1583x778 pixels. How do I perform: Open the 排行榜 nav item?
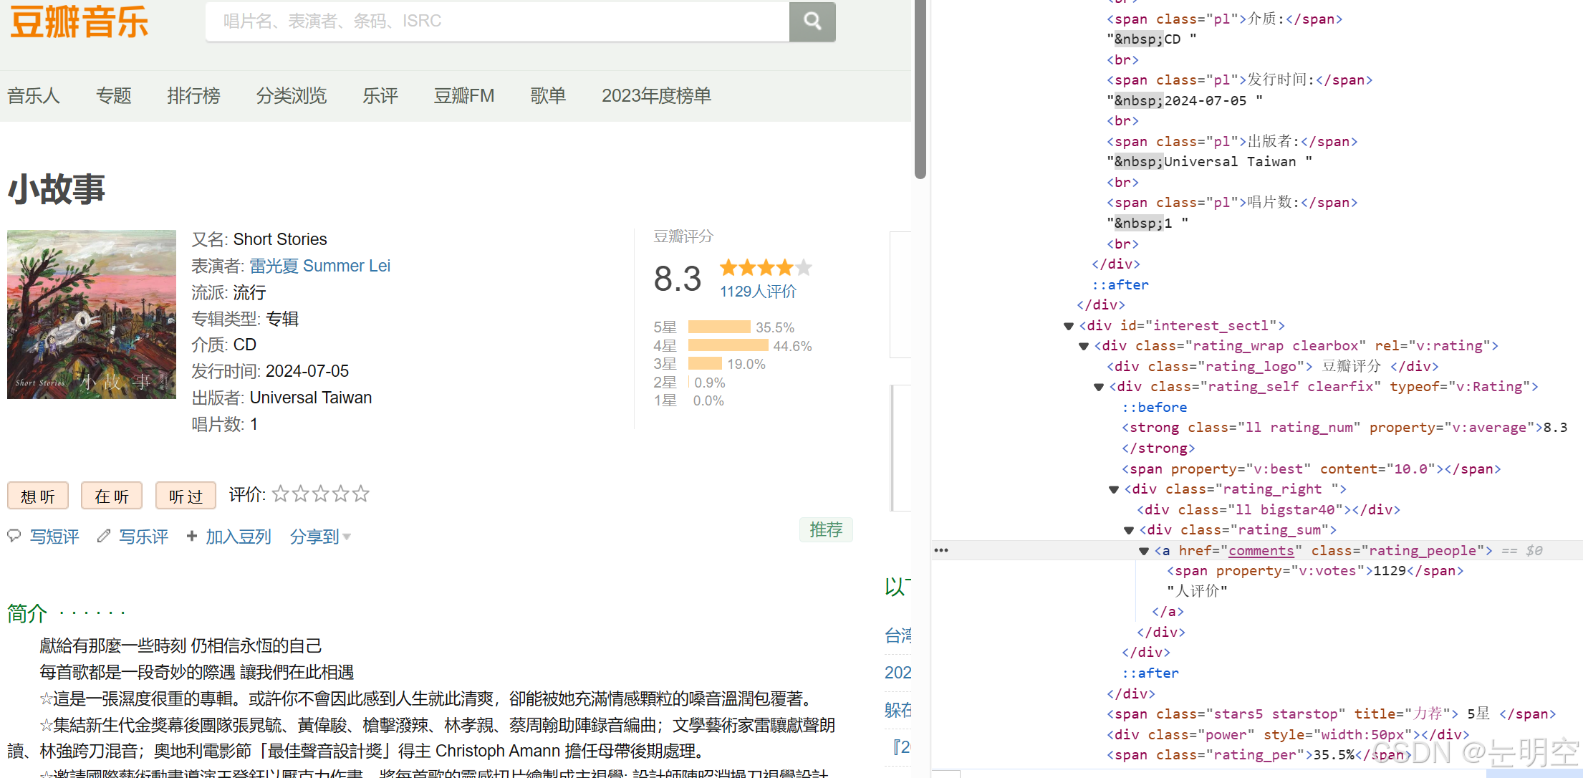(x=193, y=95)
